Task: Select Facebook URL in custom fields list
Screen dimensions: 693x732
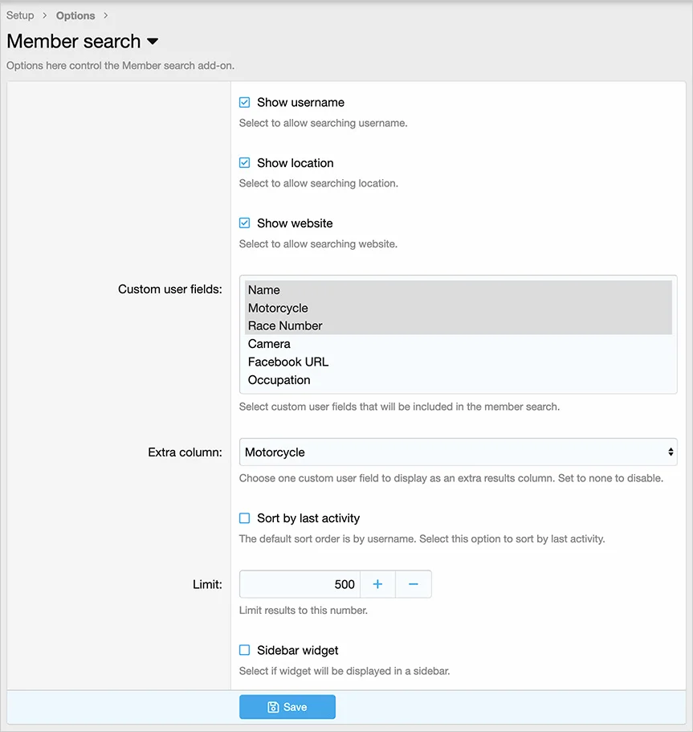Action: pyautogui.click(x=288, y=362)
